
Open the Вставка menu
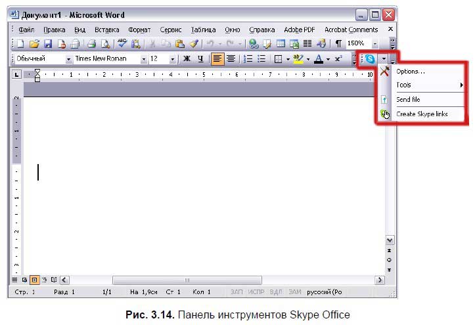[106, 30]
